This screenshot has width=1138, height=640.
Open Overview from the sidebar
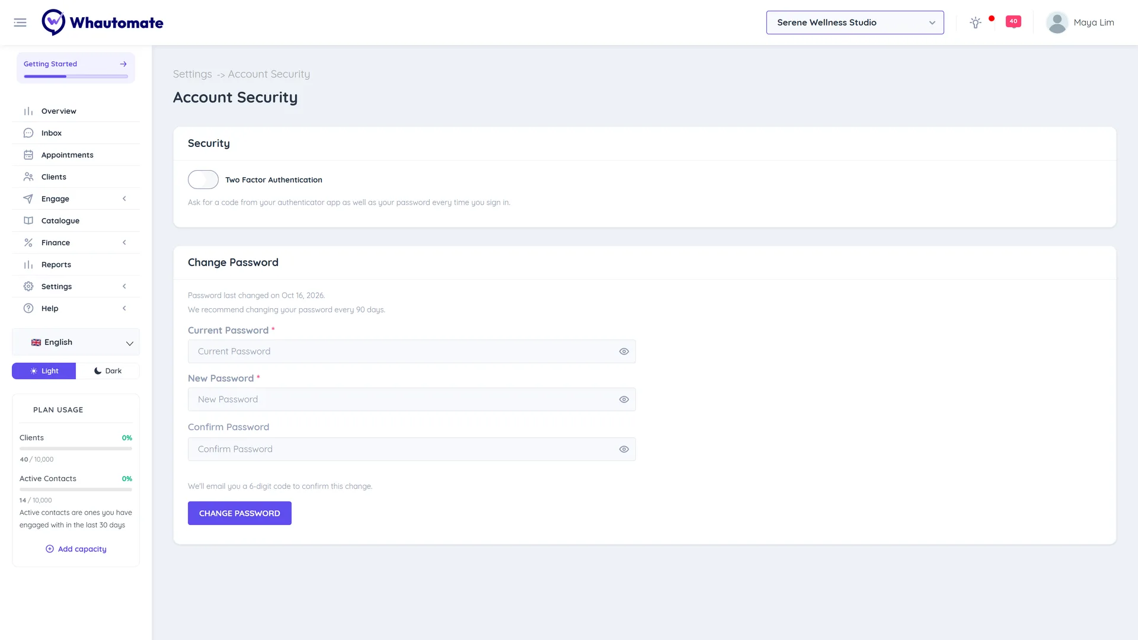[76, 111]
